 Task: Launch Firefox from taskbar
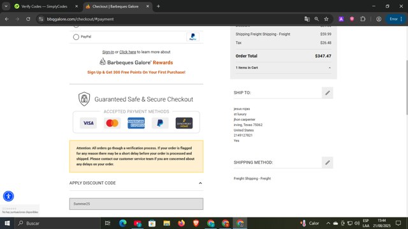coord(181,223)
